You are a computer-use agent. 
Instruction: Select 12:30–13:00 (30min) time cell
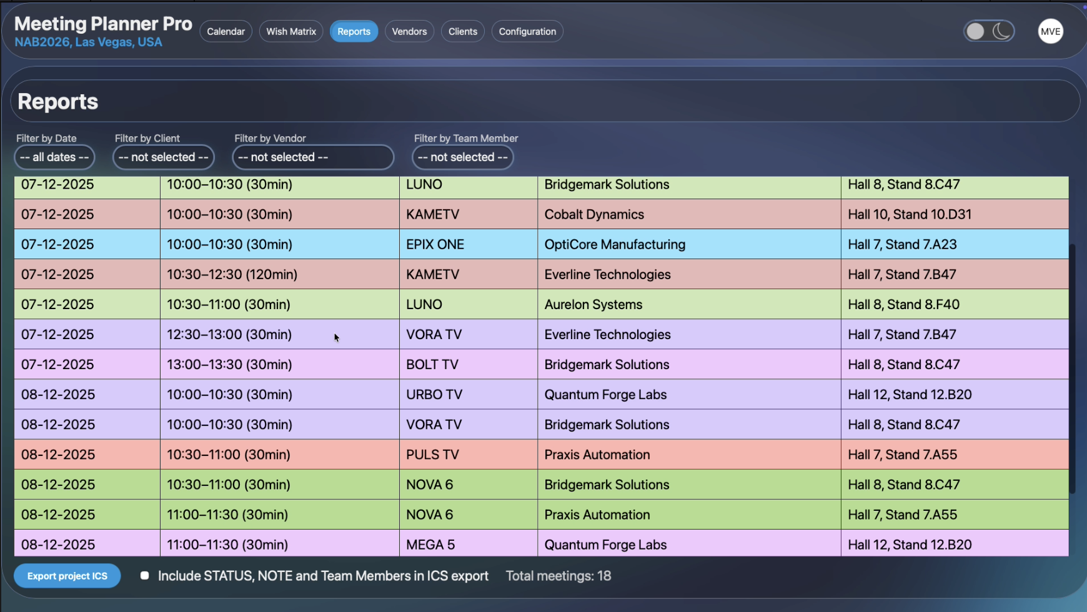pyautogui.click(x=280, y=334)
